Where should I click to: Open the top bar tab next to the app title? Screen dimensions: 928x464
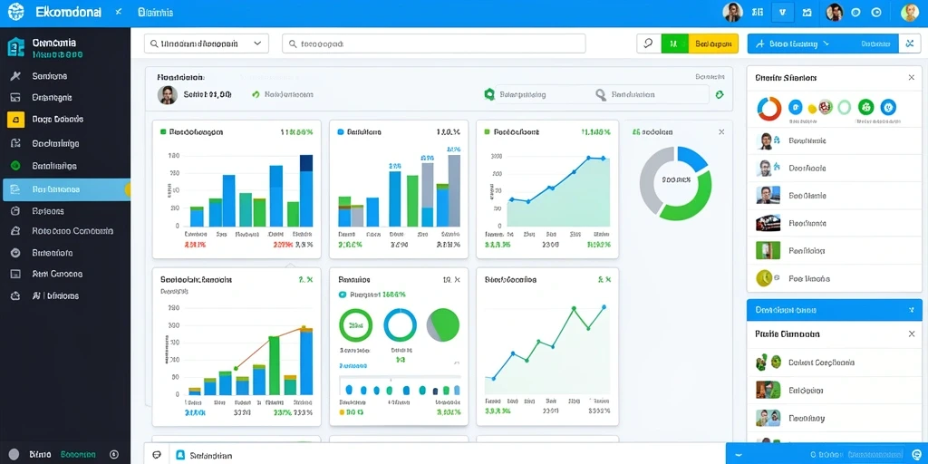[154, 12]
